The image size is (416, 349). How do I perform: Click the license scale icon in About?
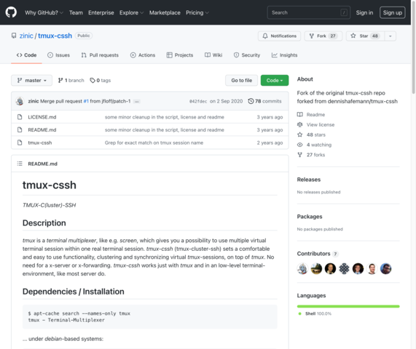point(299,124)
